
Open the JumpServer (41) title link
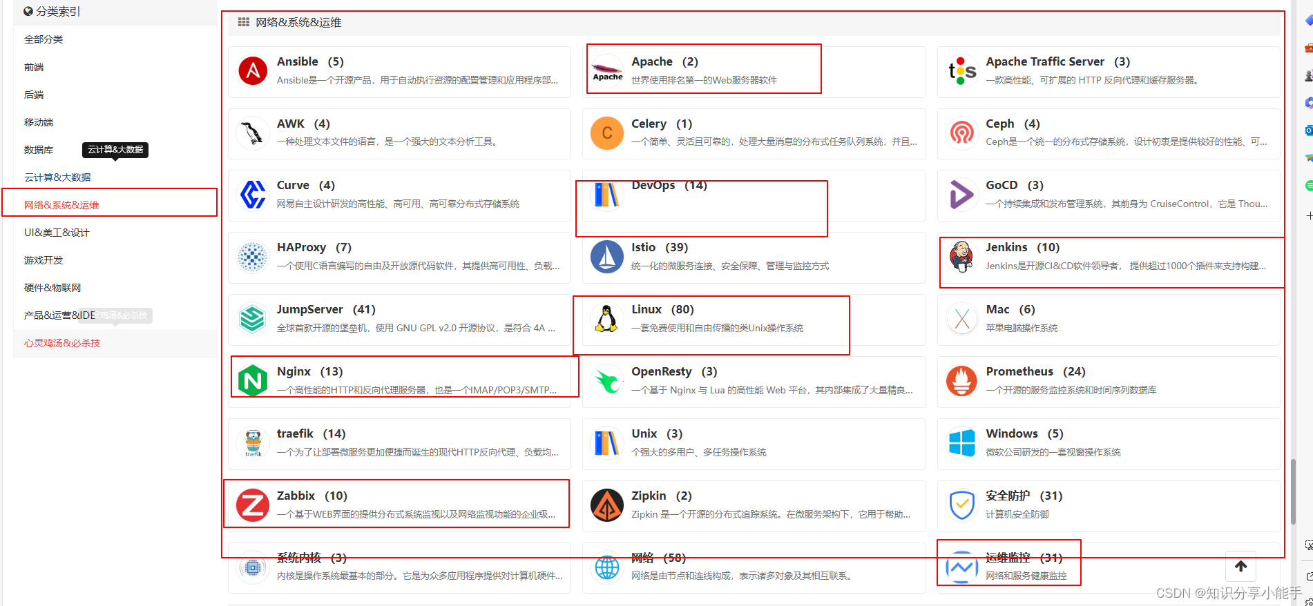326,309
